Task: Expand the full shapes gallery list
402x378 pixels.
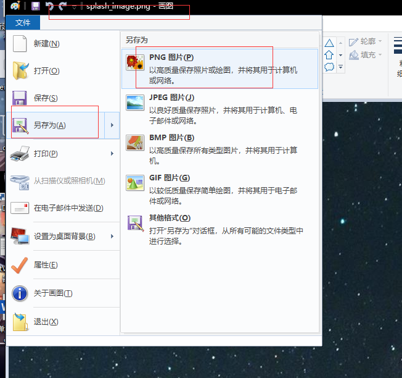Action: (x=341, y=67)
